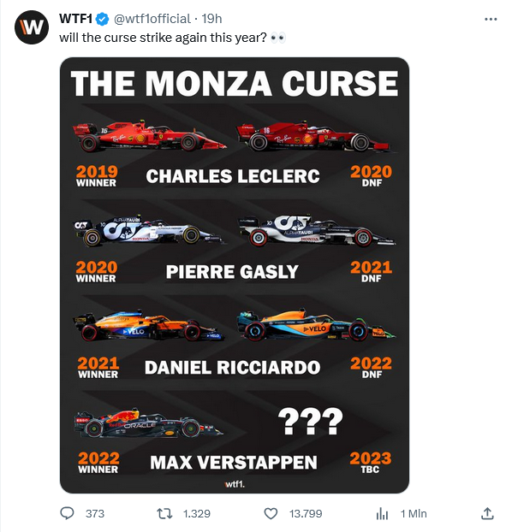Share the tweet with upload arrow icon
The height and width of the screenshot is (532, 512).
tap(487, 513)
